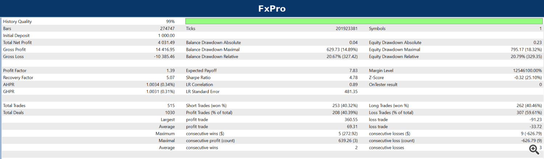Click the LR Correlation value 0.89

click(x=354, y=84)
